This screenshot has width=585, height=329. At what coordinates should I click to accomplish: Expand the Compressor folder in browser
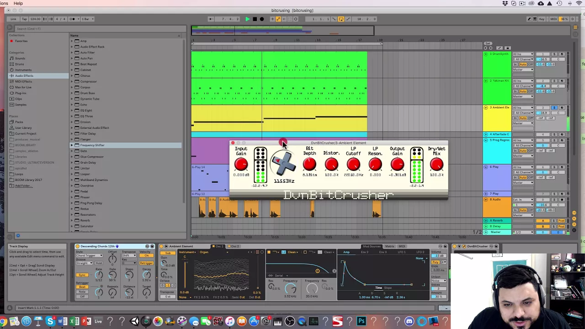click(72, 81)
